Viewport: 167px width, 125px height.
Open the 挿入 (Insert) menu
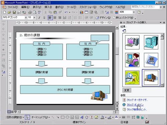(x=48, y=7)
